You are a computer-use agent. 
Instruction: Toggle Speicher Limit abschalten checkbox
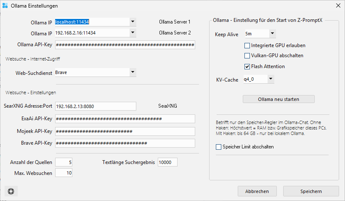218,147
